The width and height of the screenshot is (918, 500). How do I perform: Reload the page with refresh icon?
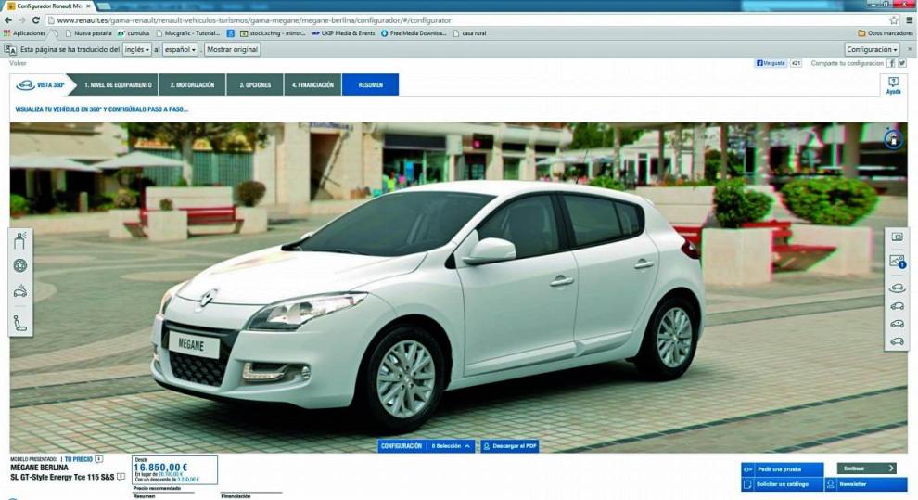(36, 19)
